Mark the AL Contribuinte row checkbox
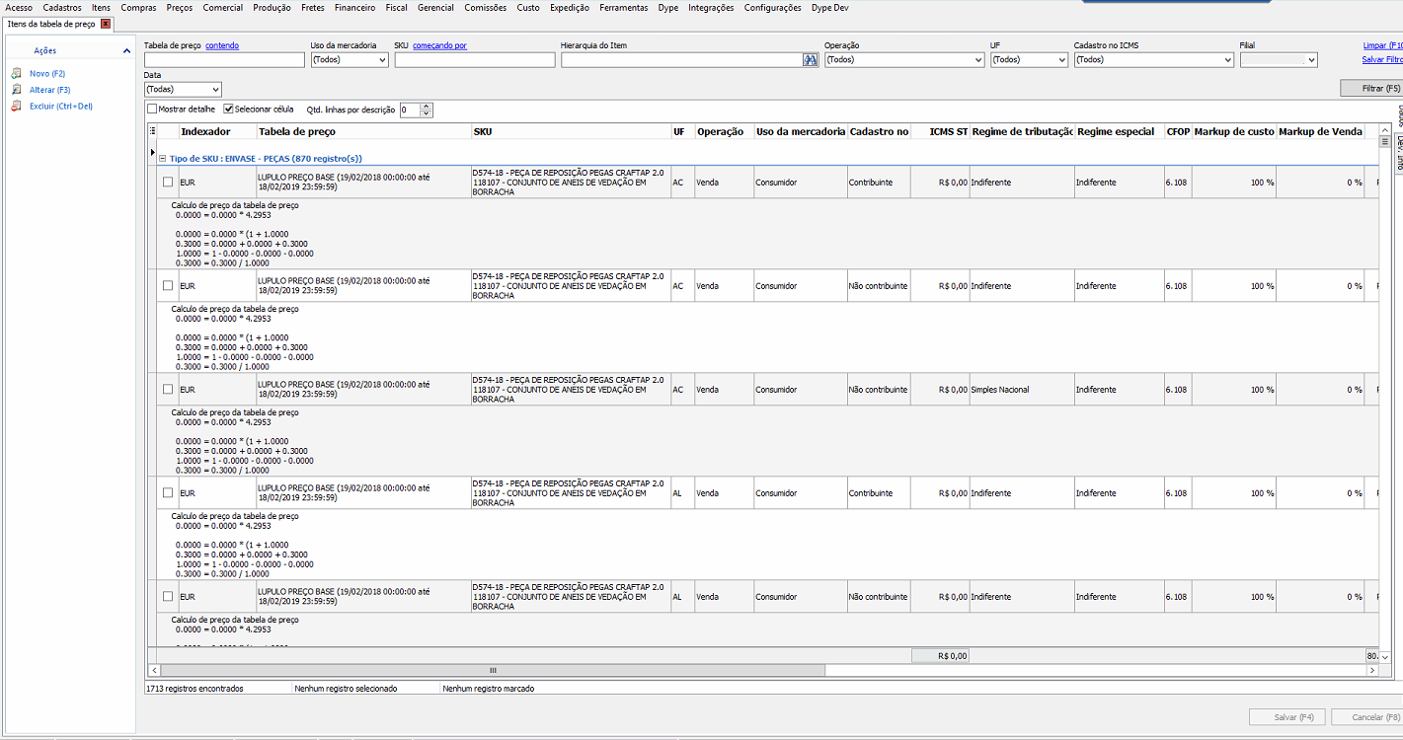This screenshot has height=740, width=1403. pos(168,492)
